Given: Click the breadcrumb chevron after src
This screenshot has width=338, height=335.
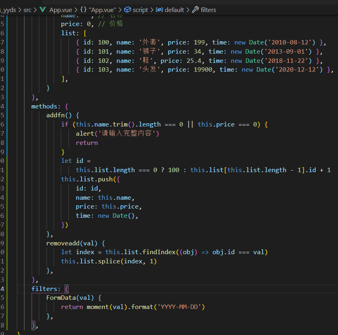Looking at the screenshot, I should click(x=35, y=10).
